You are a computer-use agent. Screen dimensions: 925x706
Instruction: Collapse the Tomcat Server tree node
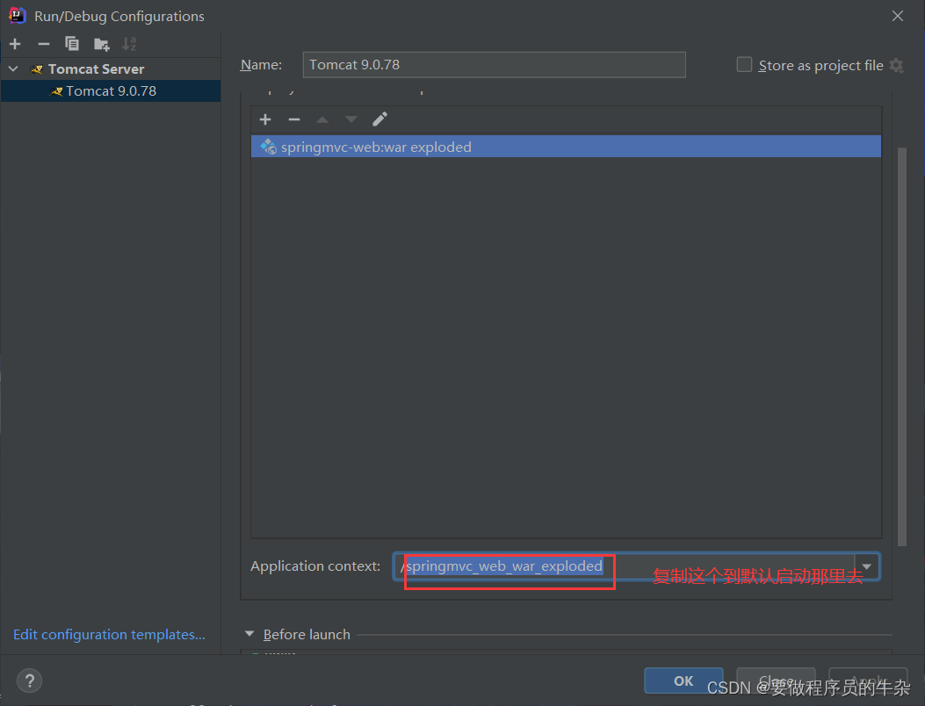pyautogui.click(x=12, y=68)
